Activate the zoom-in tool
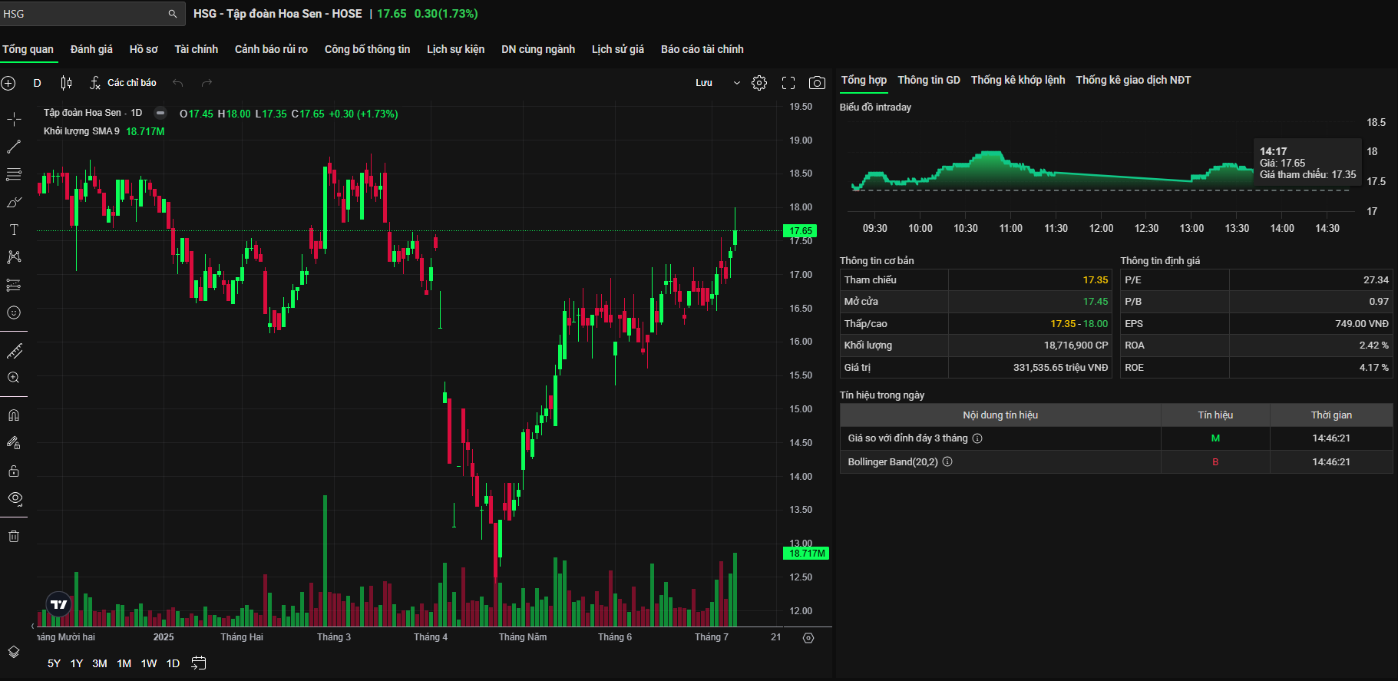1398x681 pixels. [x=14, y=378]
